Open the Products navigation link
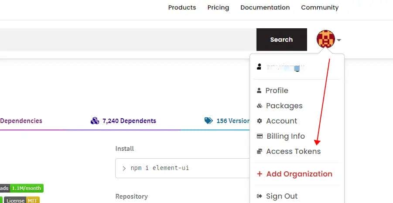The height and width of the screenshot is (203, 393). pyautogui.click(x=182, y=7)
